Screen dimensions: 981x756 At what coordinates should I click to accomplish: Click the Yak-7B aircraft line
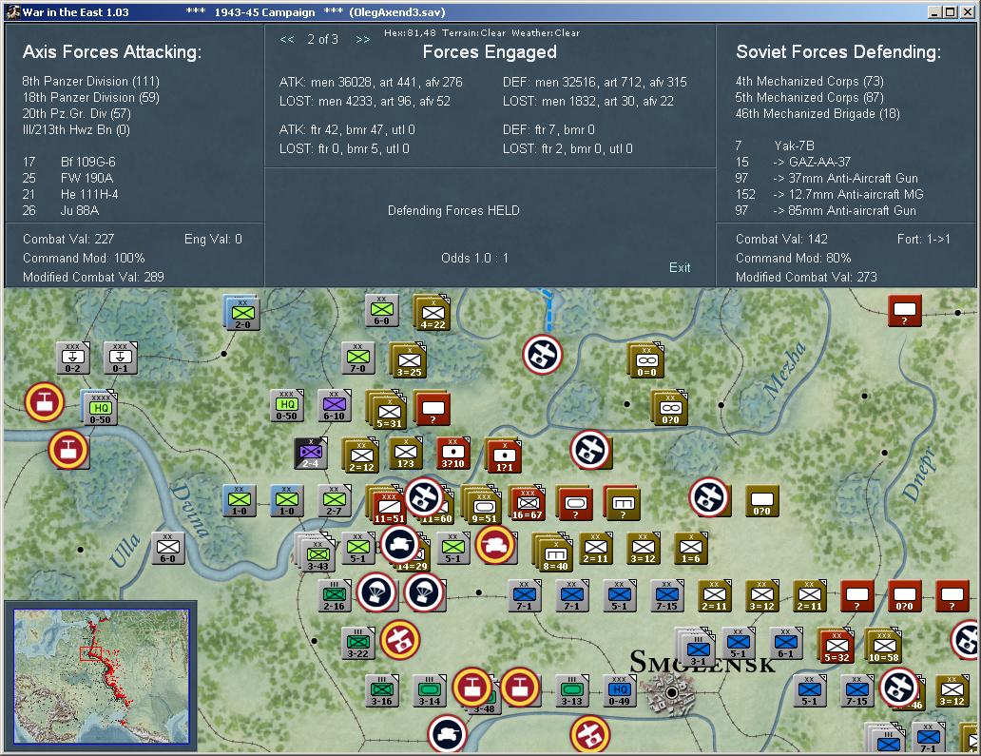(x=775, y=145)
